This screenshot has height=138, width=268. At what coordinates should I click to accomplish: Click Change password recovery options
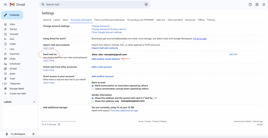click(x=109, y=29)
